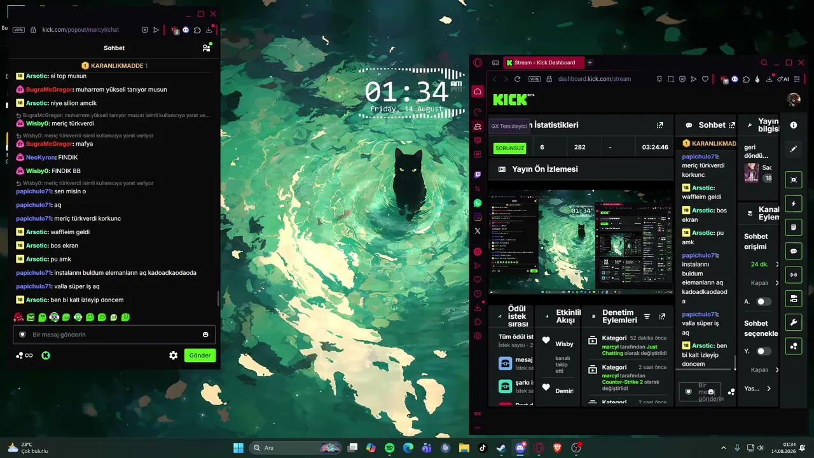Open Opera GX sidebar more options
Image resolution: width=814 pixels, height=458 pixels.
click(478, 427)
